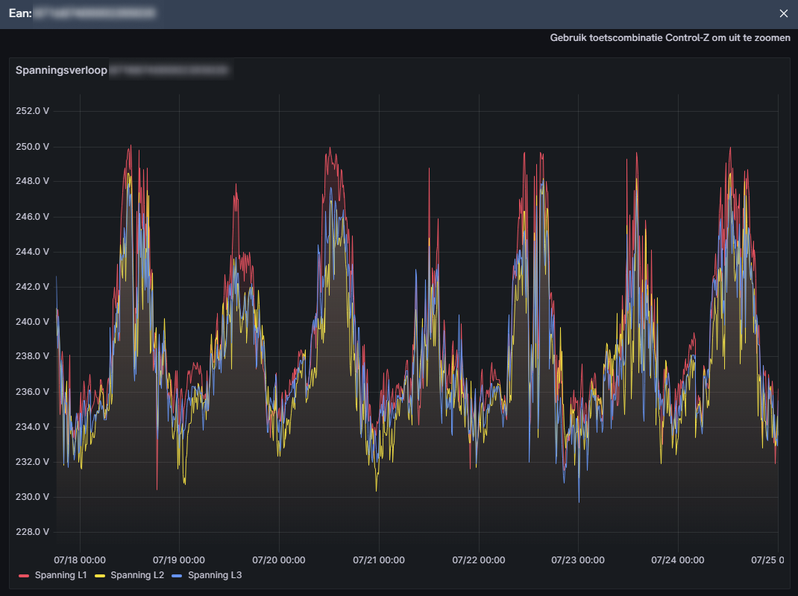
Task: Click the yellow Spanning L2 color marker
Action: [x=100, y=576]
